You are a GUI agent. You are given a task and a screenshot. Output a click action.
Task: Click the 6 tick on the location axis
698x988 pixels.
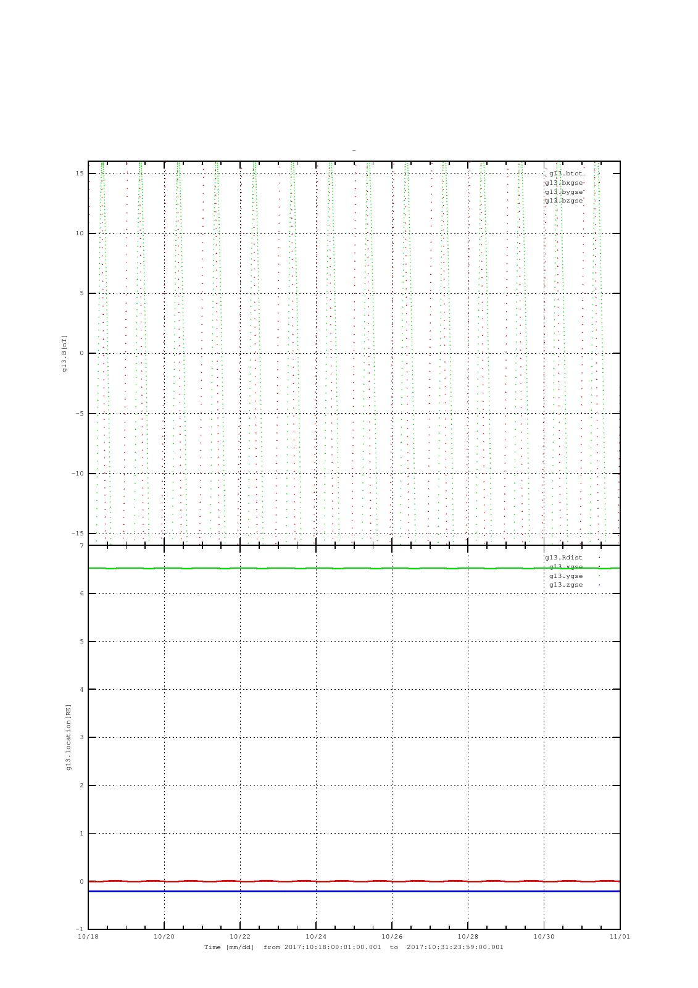point(81,593)
